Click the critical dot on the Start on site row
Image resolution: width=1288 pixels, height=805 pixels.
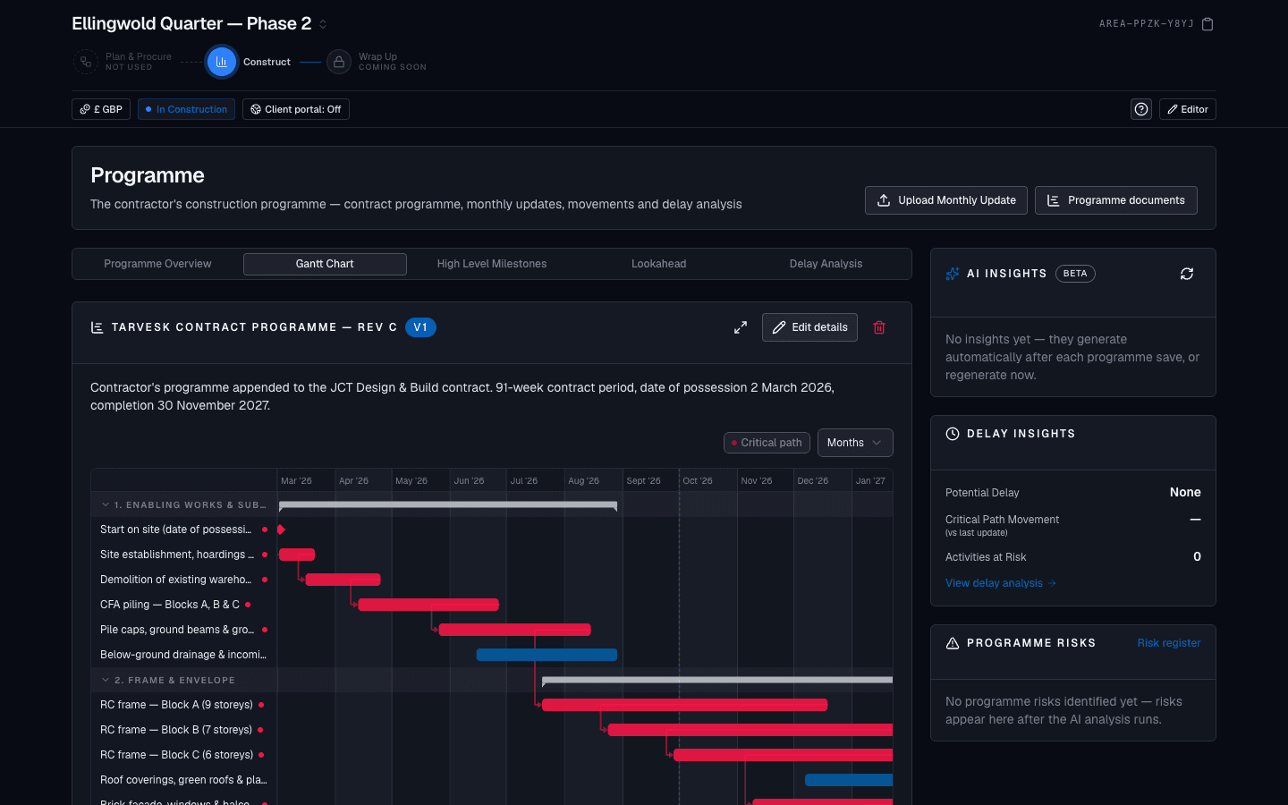tap(265, 530)
